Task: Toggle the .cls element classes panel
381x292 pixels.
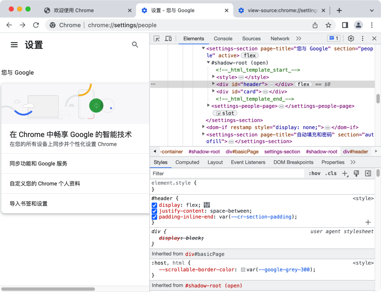Action: [x=331, y=173]
